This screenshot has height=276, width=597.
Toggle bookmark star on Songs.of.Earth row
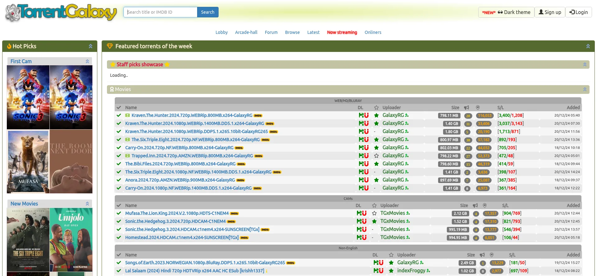(x=391, y=263)
